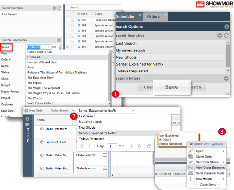
Task: Go to first page of saved searches
Action: point(82,146)
